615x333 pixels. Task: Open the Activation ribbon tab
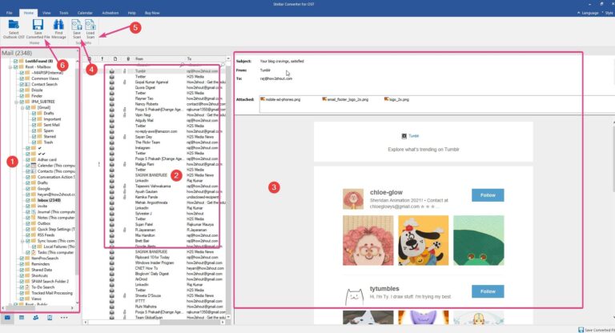(111, 13)
